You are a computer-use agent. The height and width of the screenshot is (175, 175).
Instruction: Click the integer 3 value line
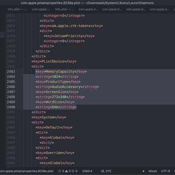coord(64,16)
